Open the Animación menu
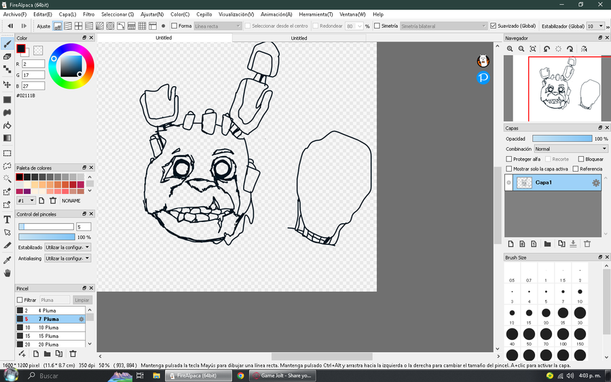 pos(276,14)
